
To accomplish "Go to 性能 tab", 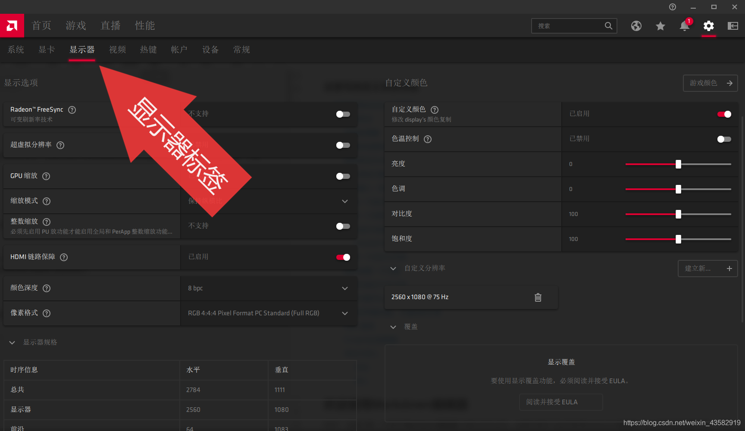I will (x=145, y=26).
